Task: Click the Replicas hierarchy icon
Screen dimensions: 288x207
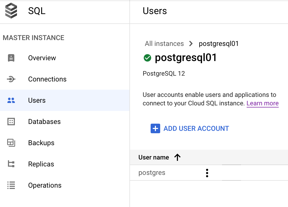Action: [x=11, y=164]
